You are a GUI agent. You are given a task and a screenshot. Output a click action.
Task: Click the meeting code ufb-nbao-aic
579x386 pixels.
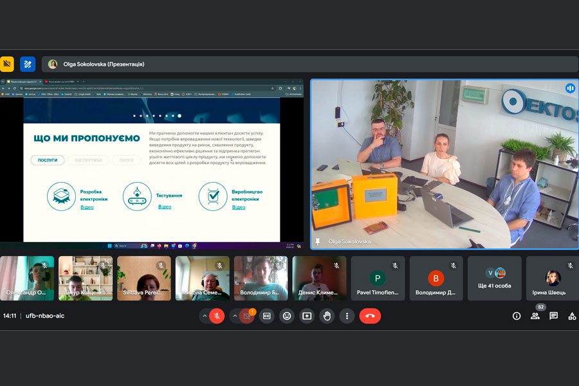(45, 316)
